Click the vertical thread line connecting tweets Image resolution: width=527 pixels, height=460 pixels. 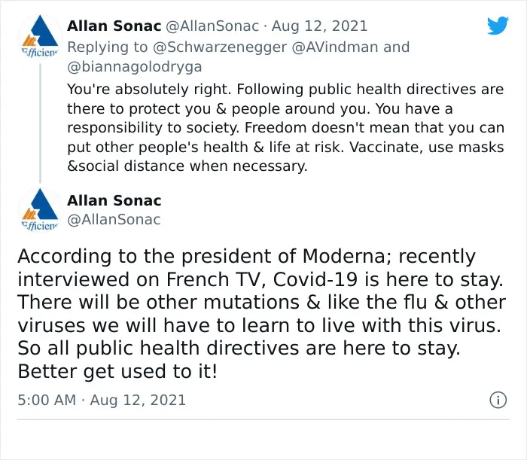[x=41, y=123]
